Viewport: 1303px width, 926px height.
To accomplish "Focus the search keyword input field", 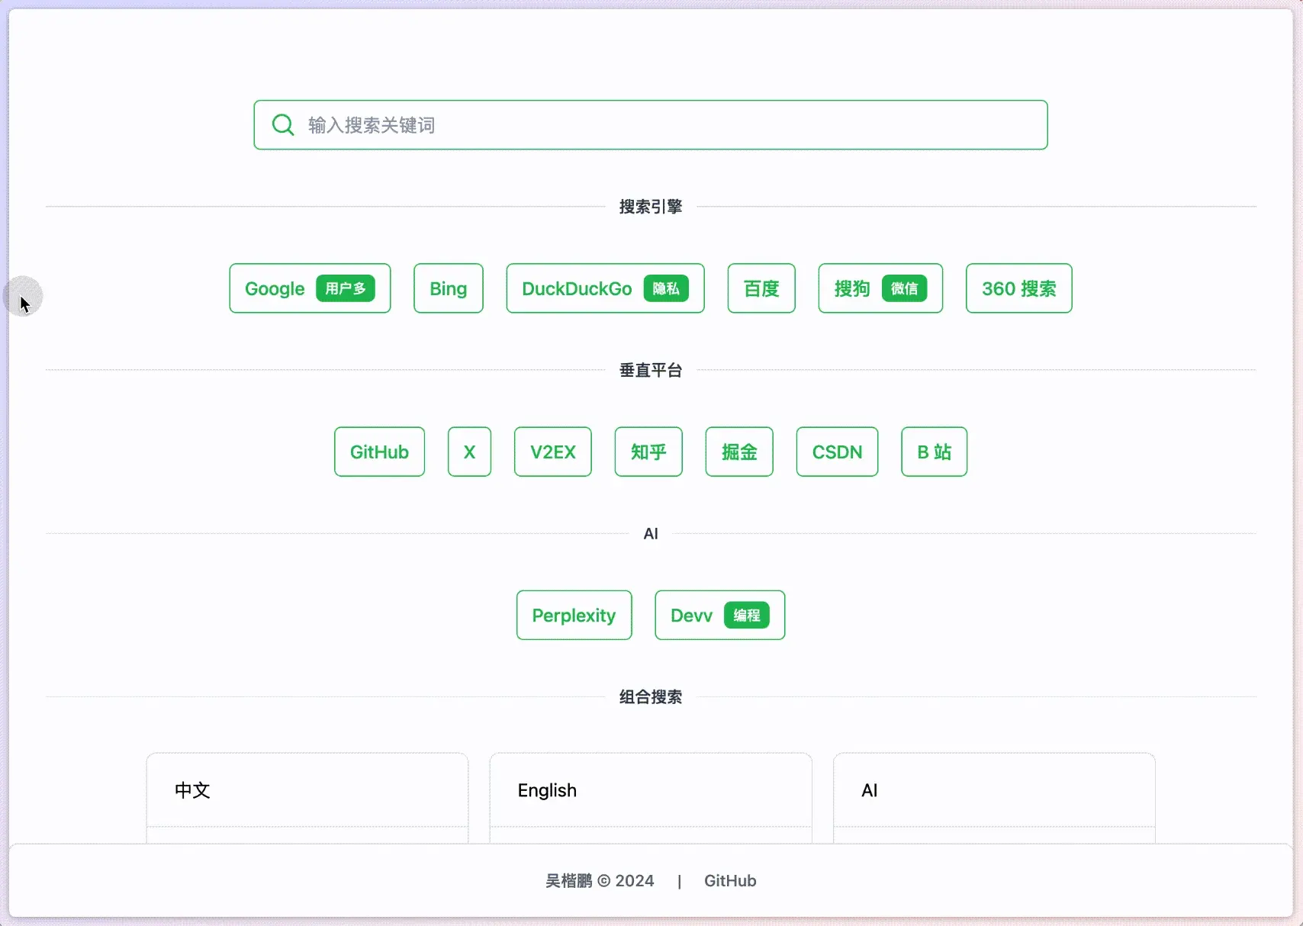I will pos(651,125).
